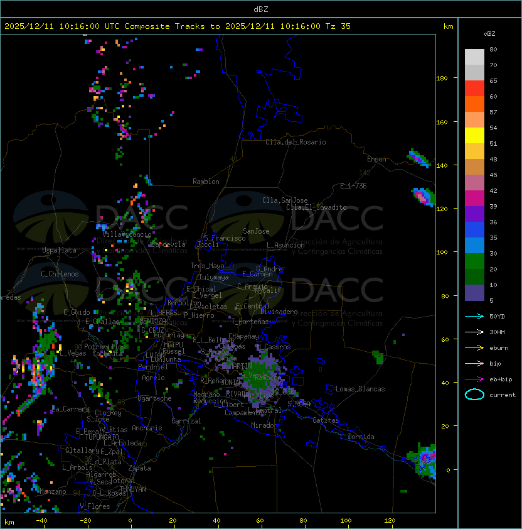Click the 'Villavicencio' place label

pos(127,234)
